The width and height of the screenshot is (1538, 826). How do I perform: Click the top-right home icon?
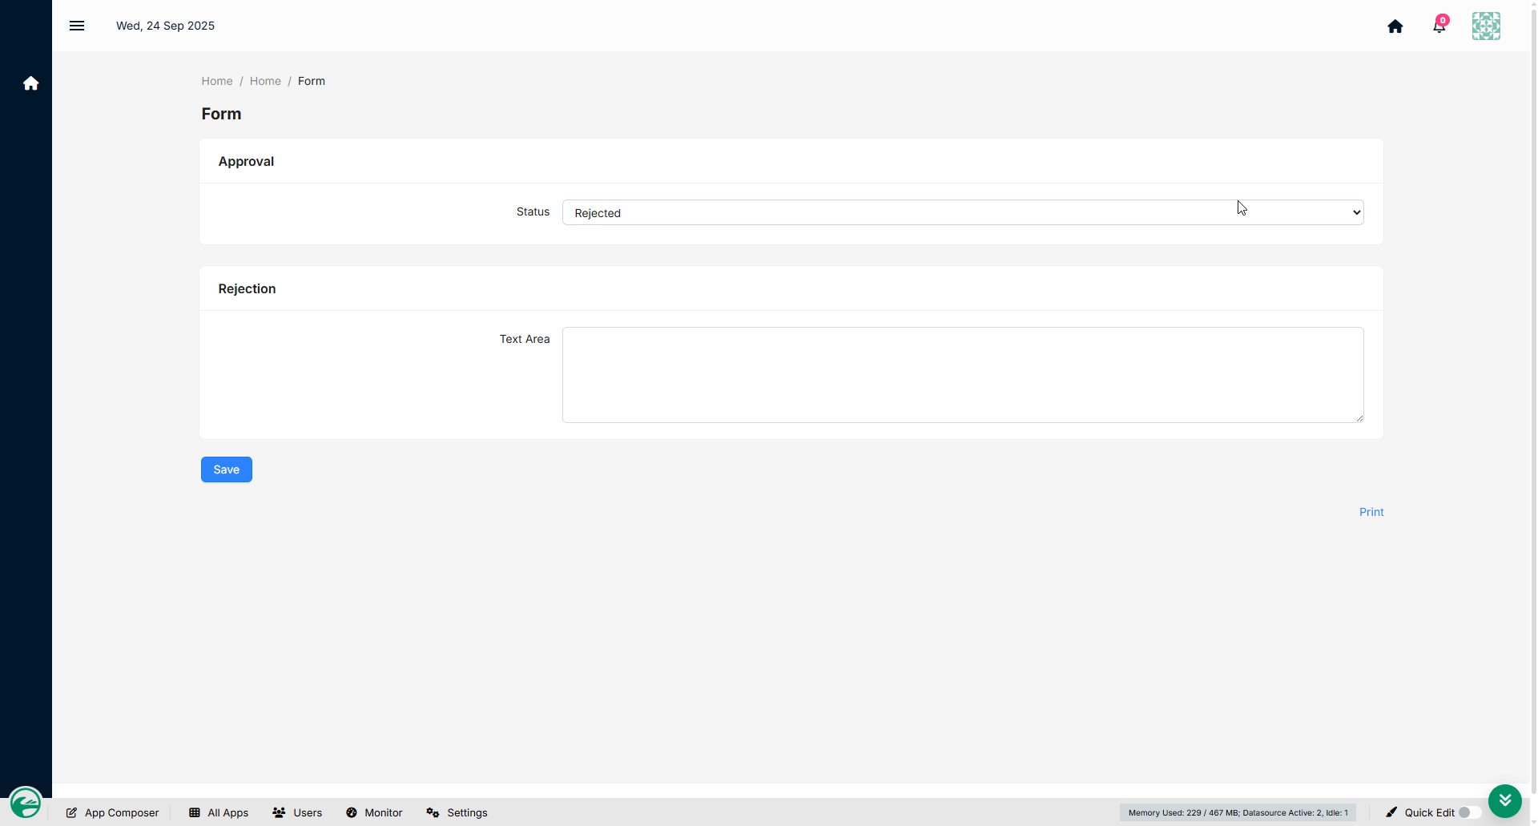tap(1395, 26)
